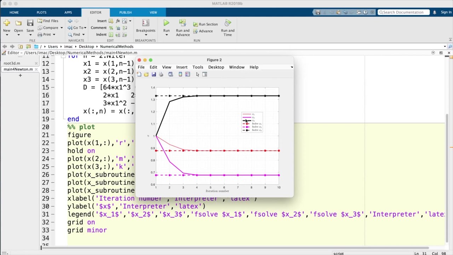
Task: Click the add new tab plus button
Action: (20, 75)
